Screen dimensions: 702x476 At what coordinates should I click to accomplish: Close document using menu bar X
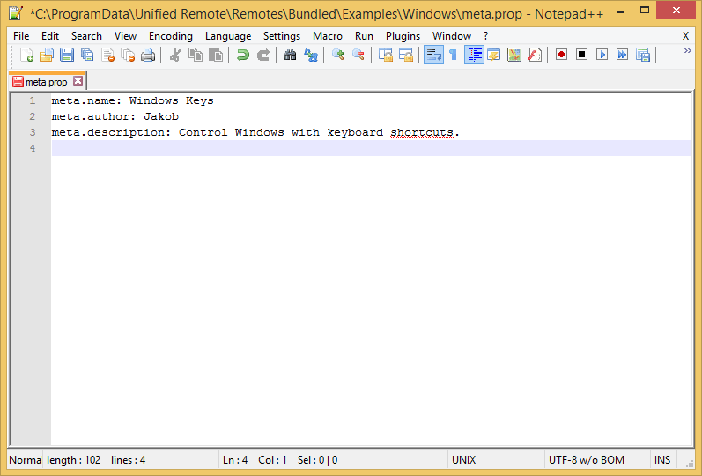click(685, 36)
